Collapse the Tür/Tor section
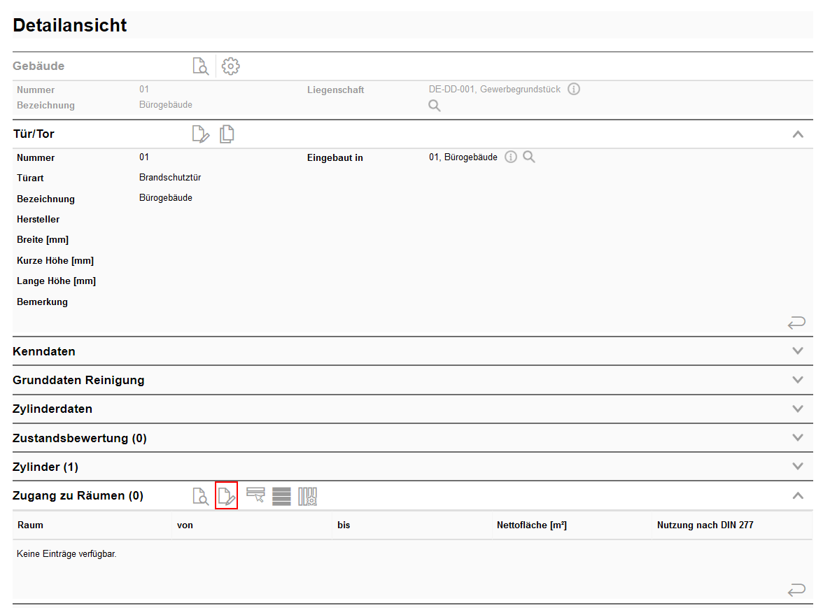The width and height of the screenshot is (816, 608). pyautogui.click(x=798, y=134)
